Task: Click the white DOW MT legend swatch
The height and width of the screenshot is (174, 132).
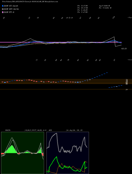Action: point(3,9)
